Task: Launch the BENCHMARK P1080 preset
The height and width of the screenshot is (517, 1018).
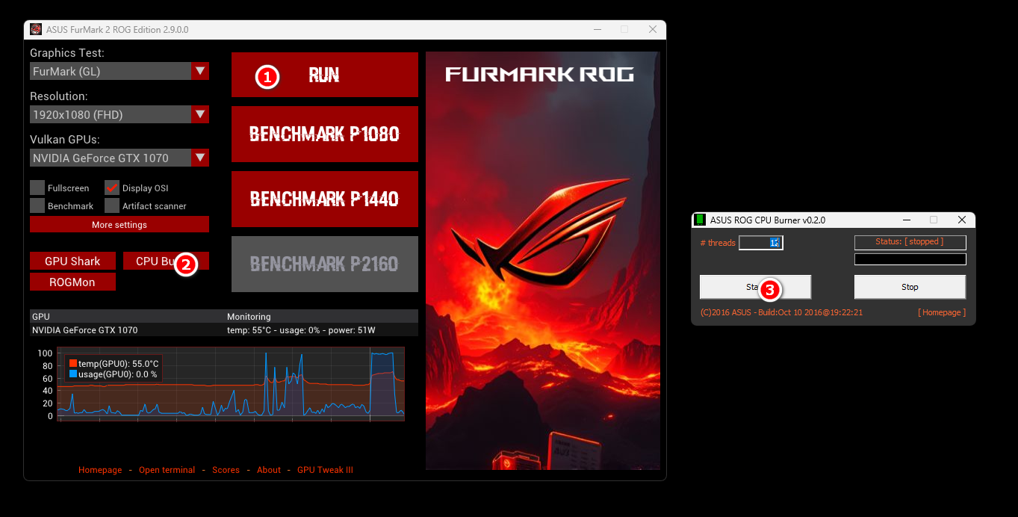Action: [x=325, y=134]
